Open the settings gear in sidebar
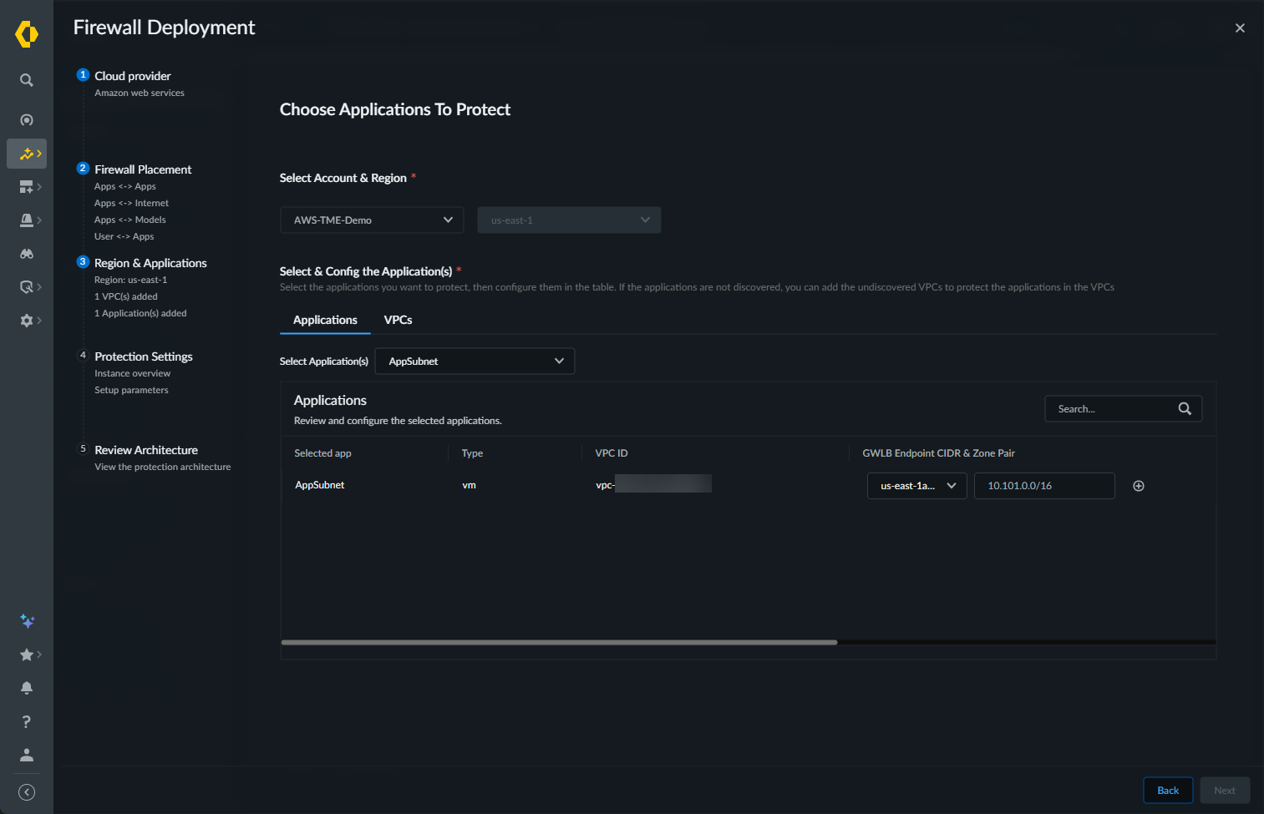Screen dimensions: 1264x814 click(27, 321)
